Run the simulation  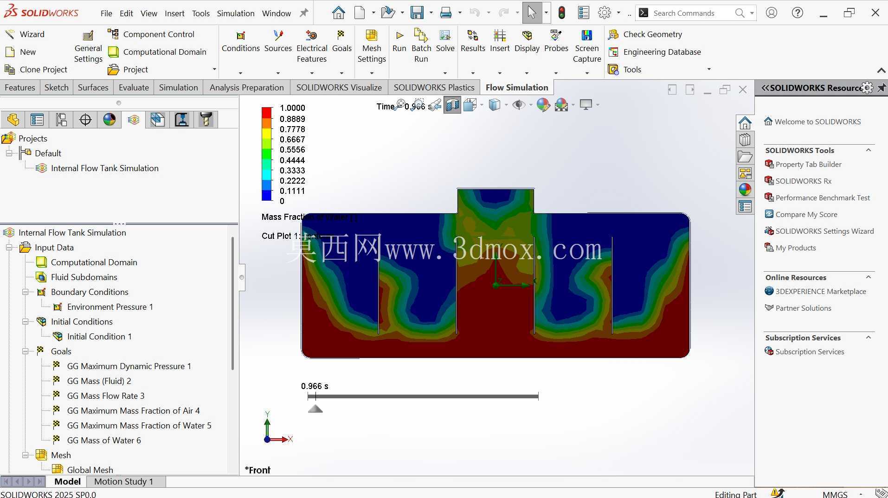tap(399, 42)
